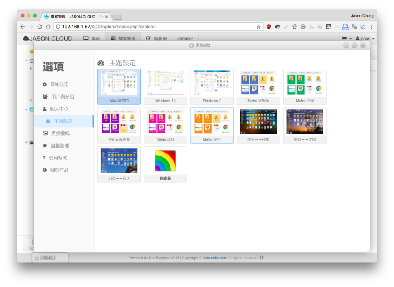Open the 自定義 rainbow custom theme

click(x=165, y=164)
